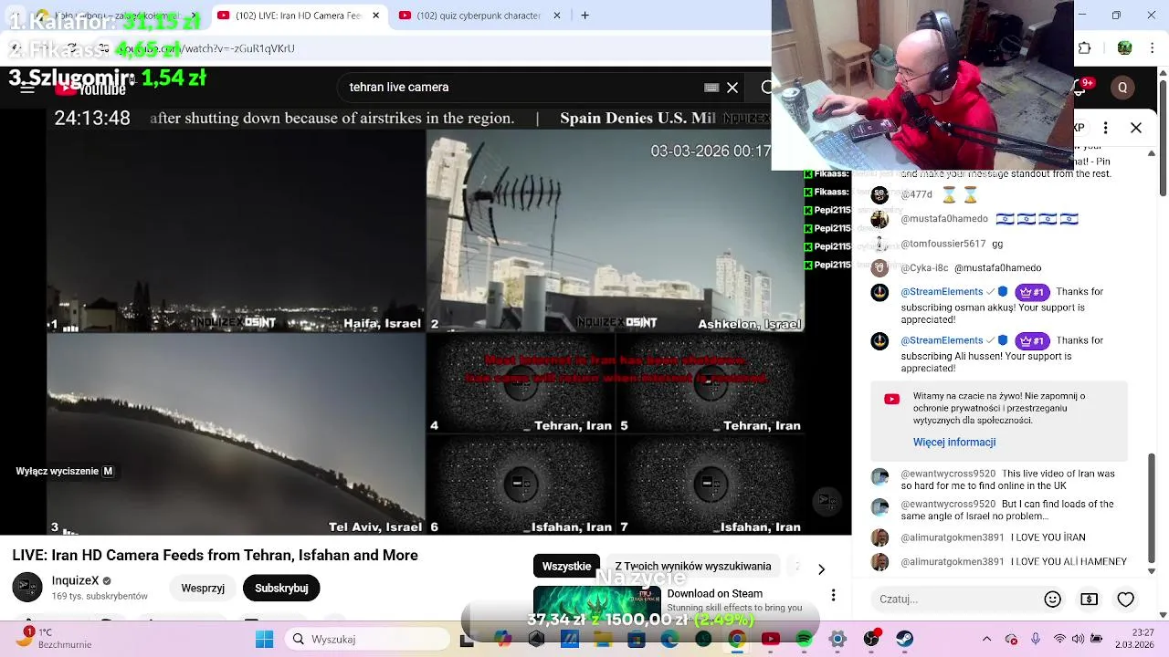Click Windows taskbar Wyszukaj search box

(366, 640)
